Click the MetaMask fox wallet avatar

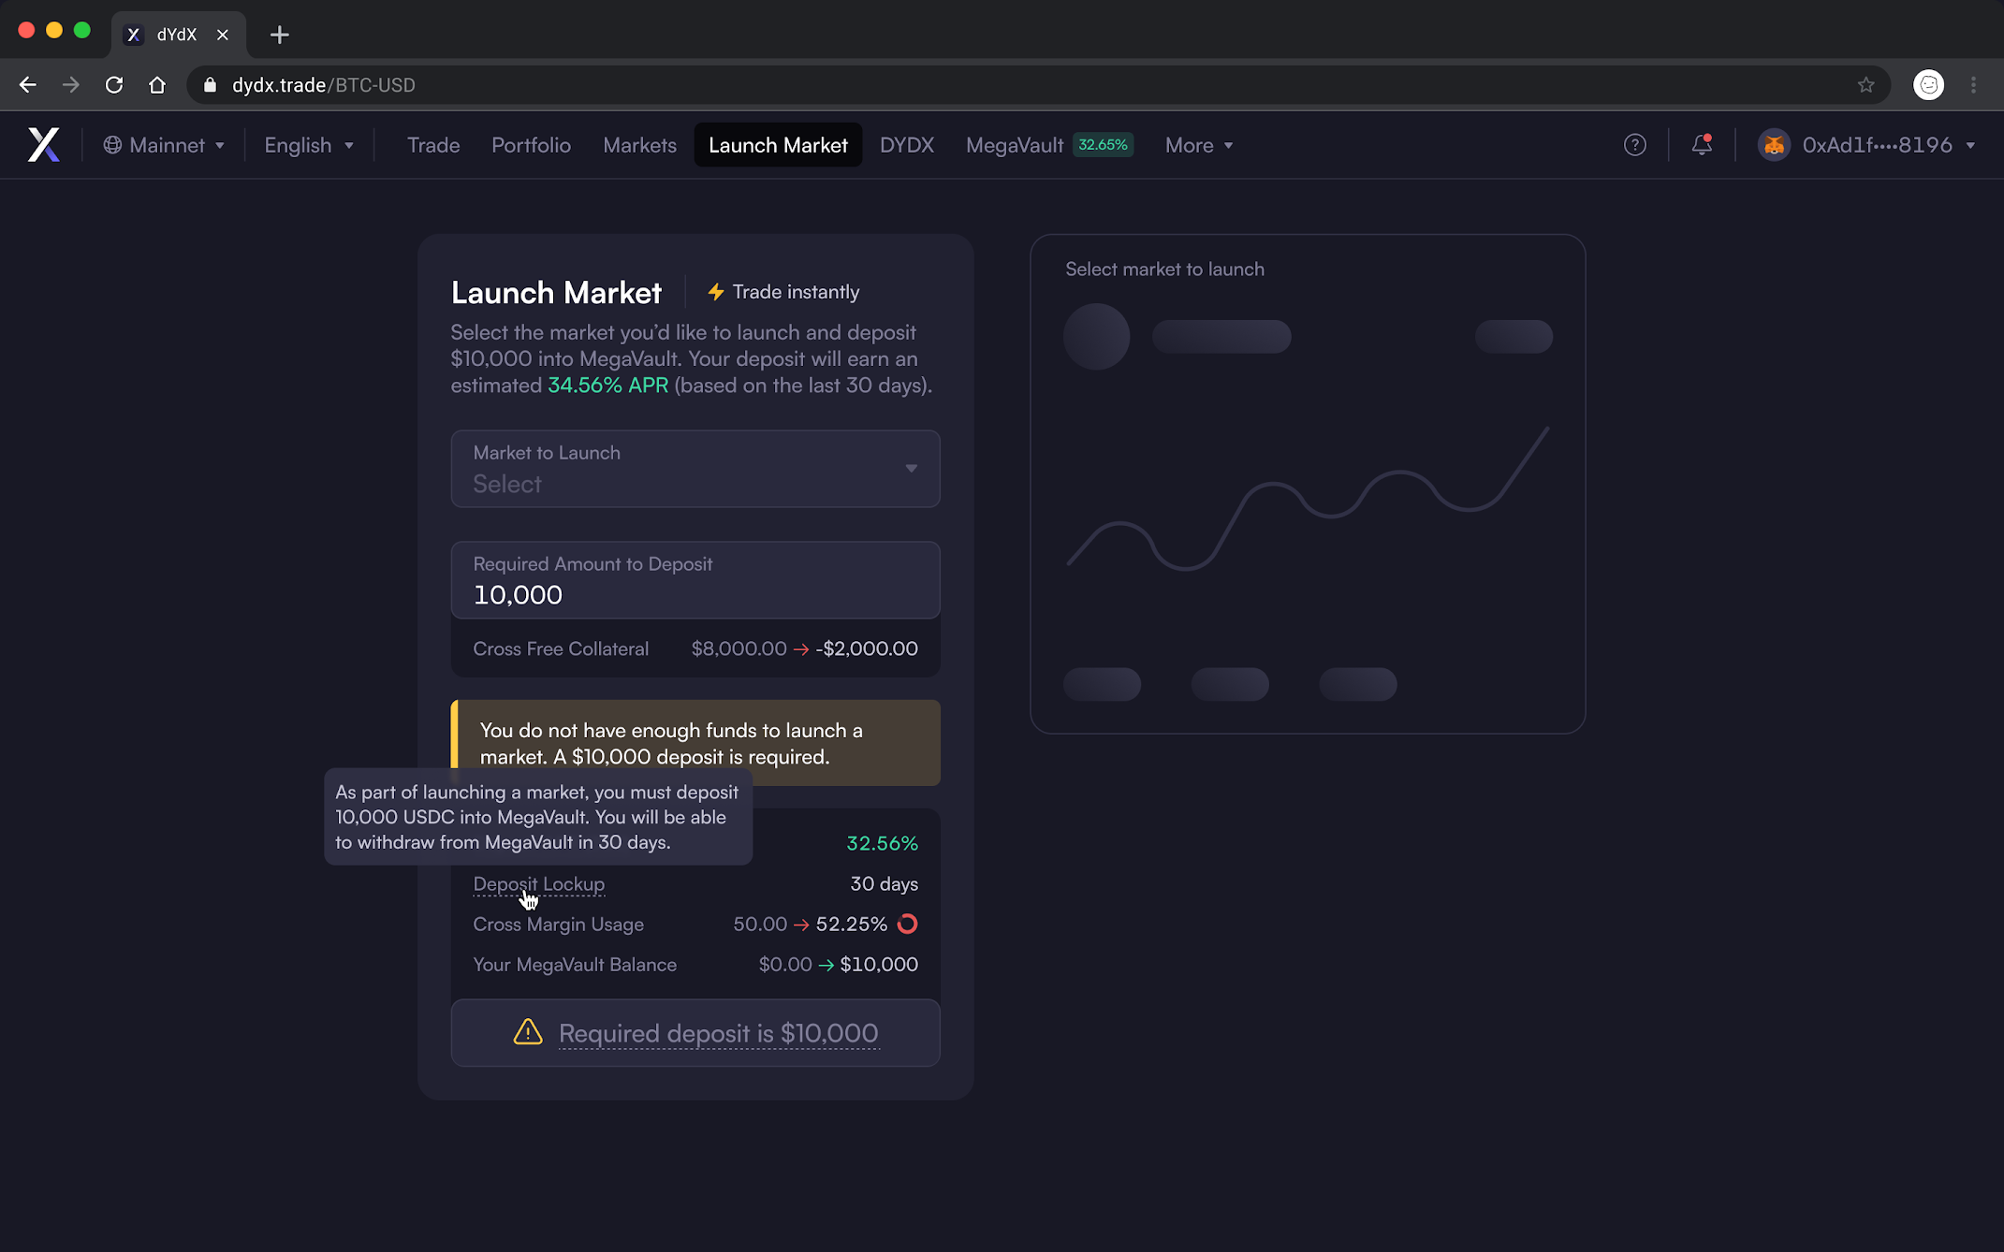[1773, 145]
